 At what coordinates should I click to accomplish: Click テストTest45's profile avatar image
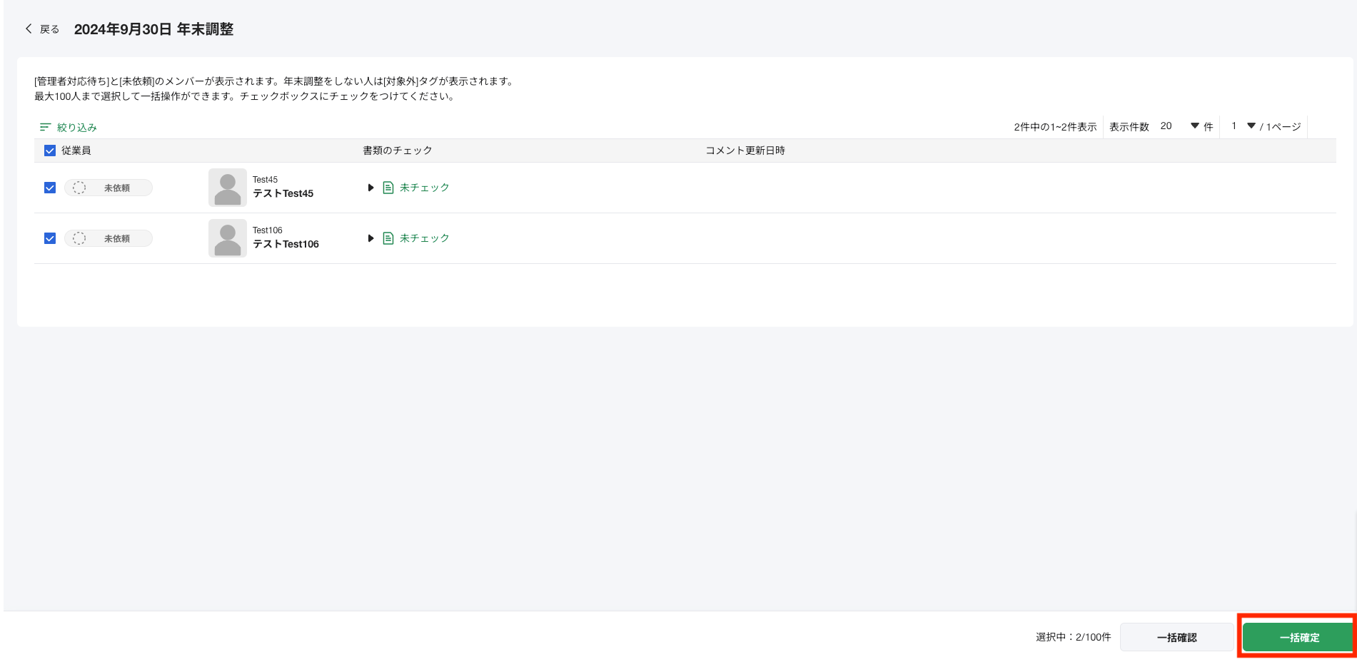click(x=227, y=187)
